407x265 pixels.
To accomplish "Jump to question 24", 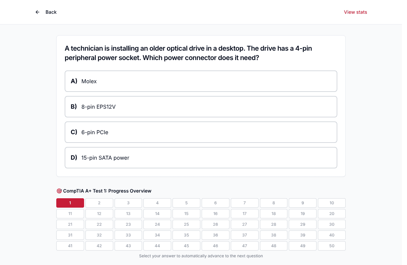I will 157,224.
